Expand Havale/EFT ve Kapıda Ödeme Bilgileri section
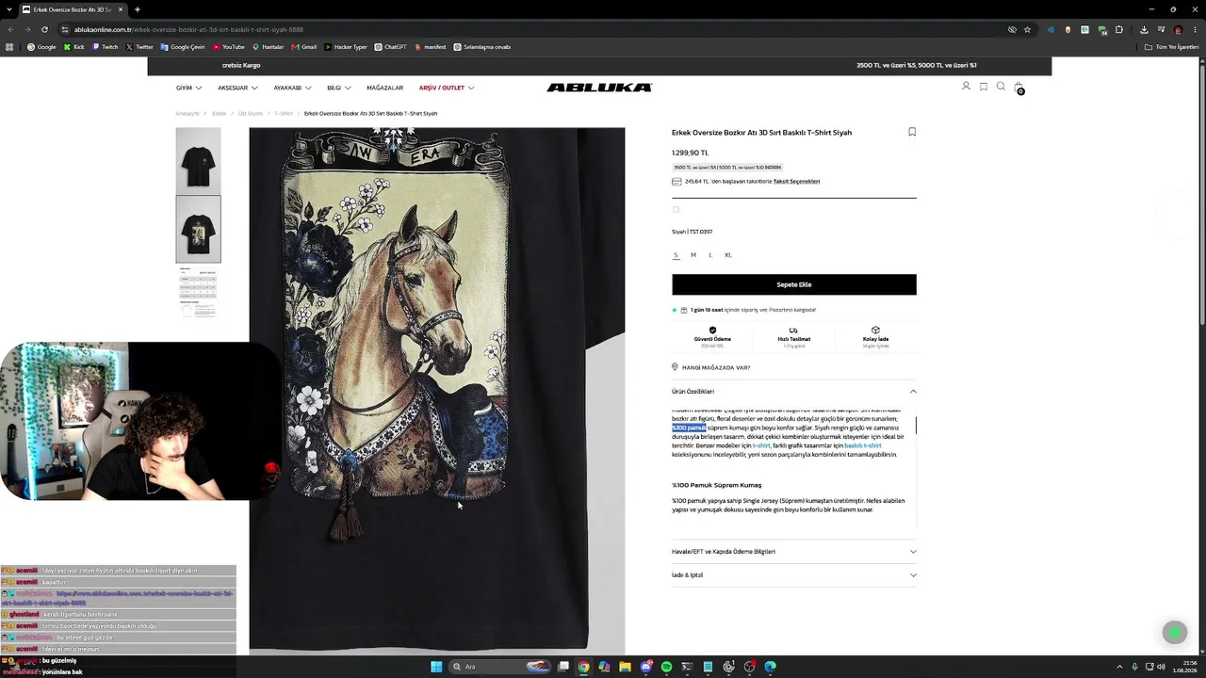Image resolution: width=1206 pixels, height=678 pixels. (x=793, y=551)
